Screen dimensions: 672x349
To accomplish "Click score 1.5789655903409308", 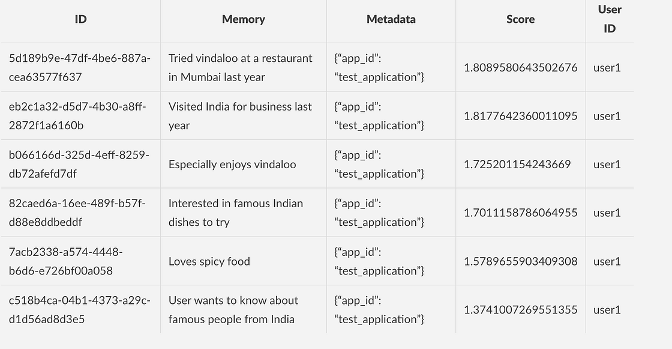I will click(520, 261).
